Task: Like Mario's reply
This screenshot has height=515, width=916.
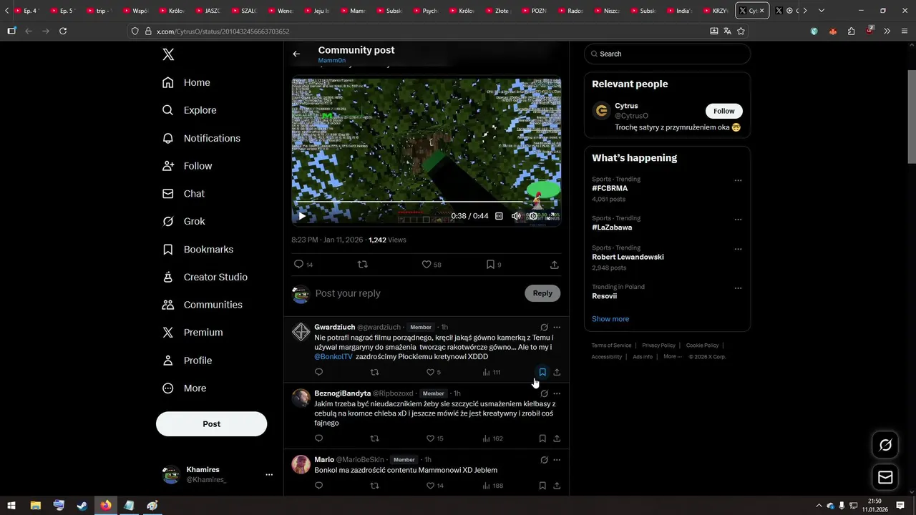Action: (x=434, y=486)
